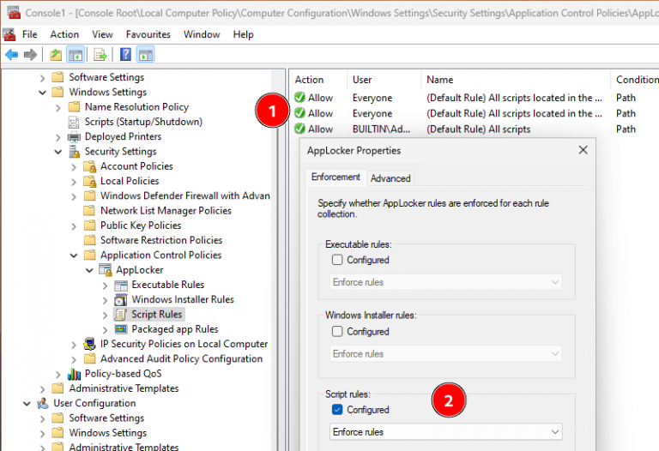This screenshot has width=659, height=451.
Task: Select Software Restriction Policies tree item
Action: (161, 240)
